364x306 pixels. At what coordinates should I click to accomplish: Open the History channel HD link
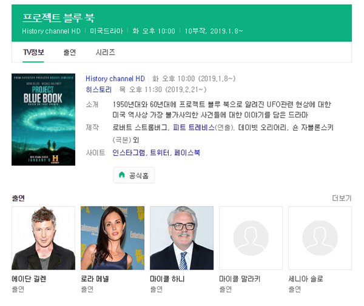coord(115,79)
